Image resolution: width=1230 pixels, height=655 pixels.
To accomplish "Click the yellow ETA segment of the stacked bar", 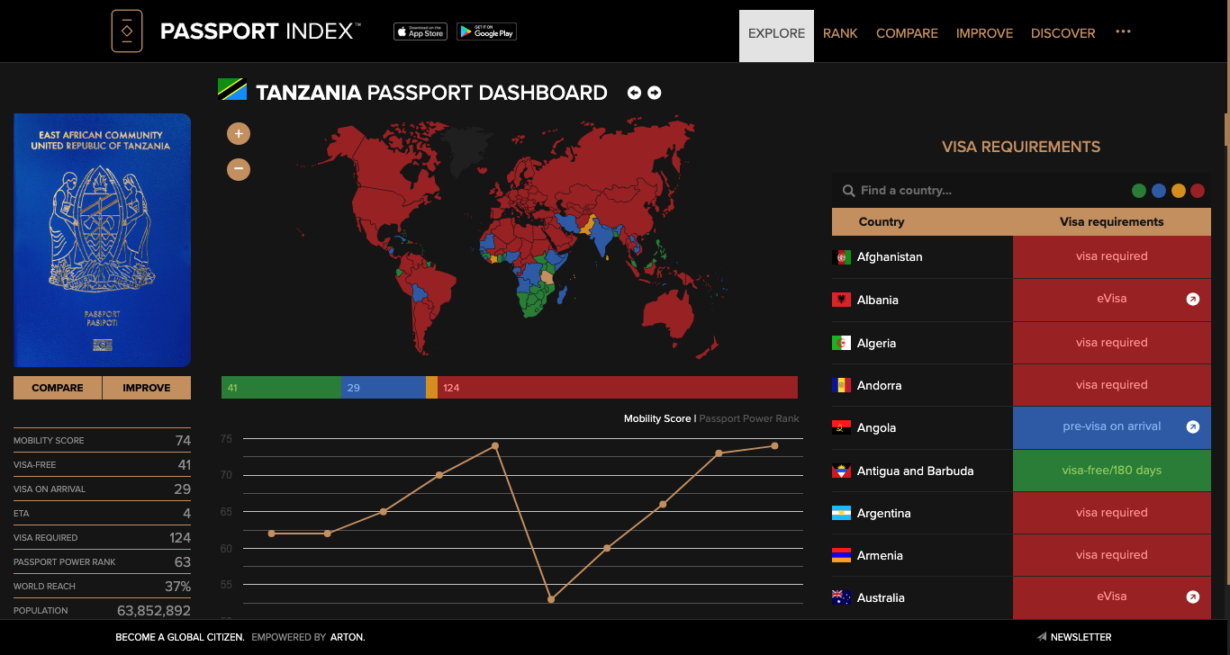I will pyautogui.click(x=430, y=387).
